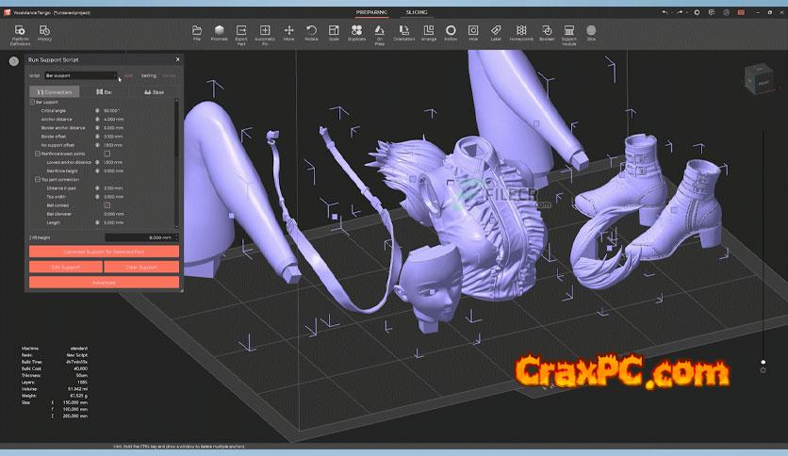Viewport: 788px width, 456px height.
Task: Toggle the Length row indicator
Action: [97, 222]
